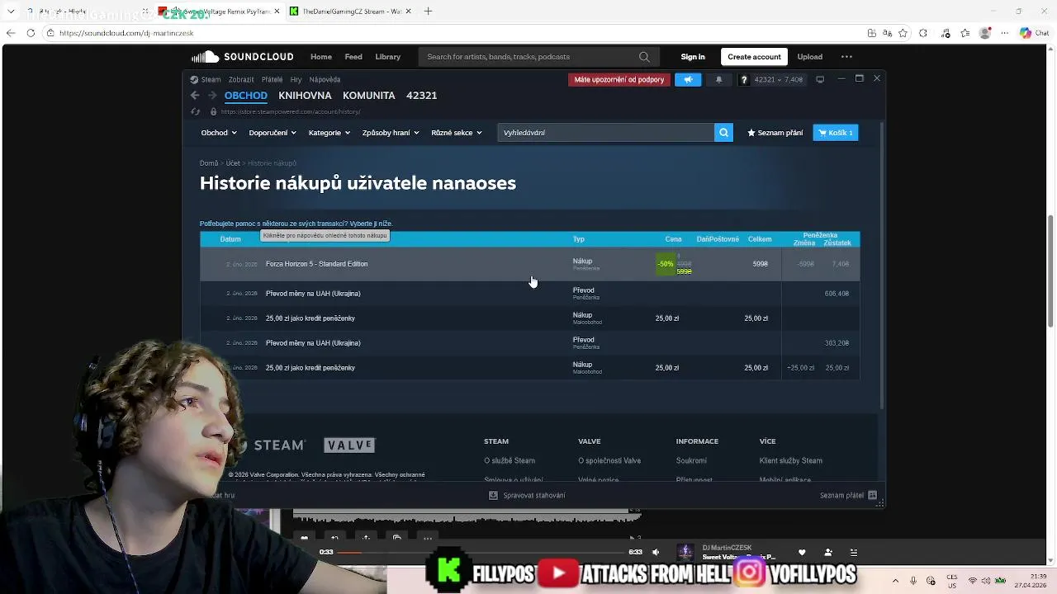Open Hry menu
The height and width of the screenshot is (594, 1057).
pyautogui.click(x=296, y=79)
